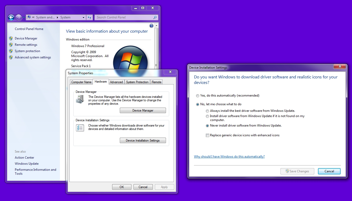
Task: Open Performance Information and Tools link
Action: coord(35,172)
